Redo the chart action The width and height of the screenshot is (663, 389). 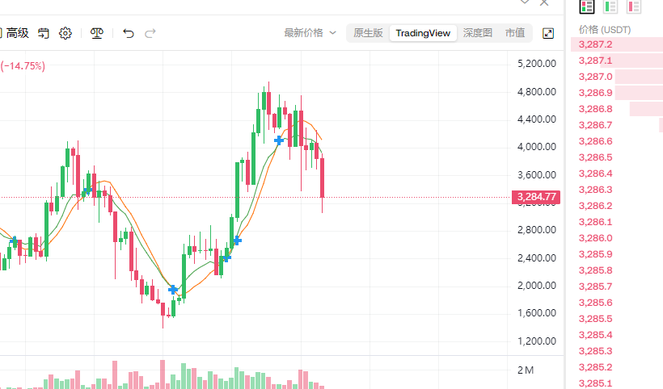click(150, 33)
